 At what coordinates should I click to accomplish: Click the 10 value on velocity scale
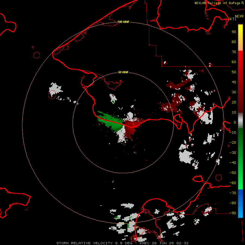coord(234,112)
